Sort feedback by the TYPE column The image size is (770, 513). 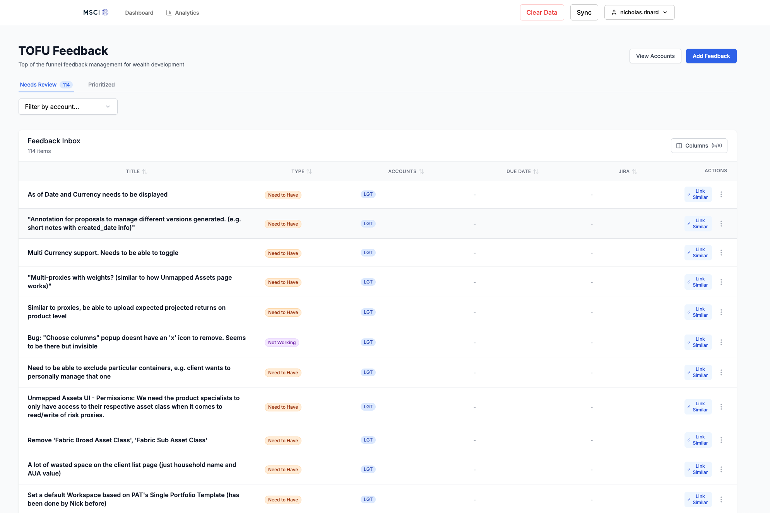(310, 171)
